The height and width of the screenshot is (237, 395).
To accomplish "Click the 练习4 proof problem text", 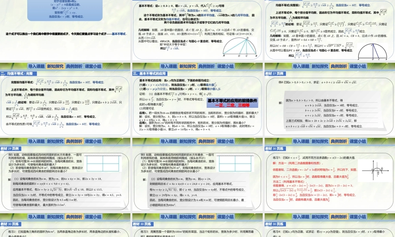I will coord(329,233).
